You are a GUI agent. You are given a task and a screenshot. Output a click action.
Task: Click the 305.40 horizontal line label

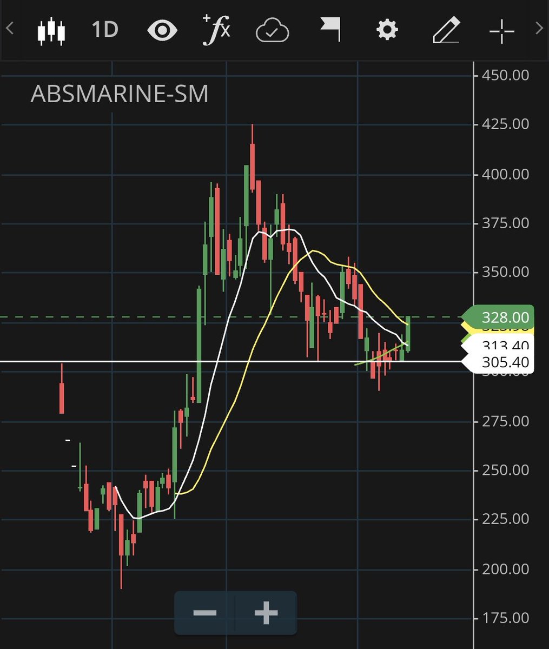tap(497, 361)
